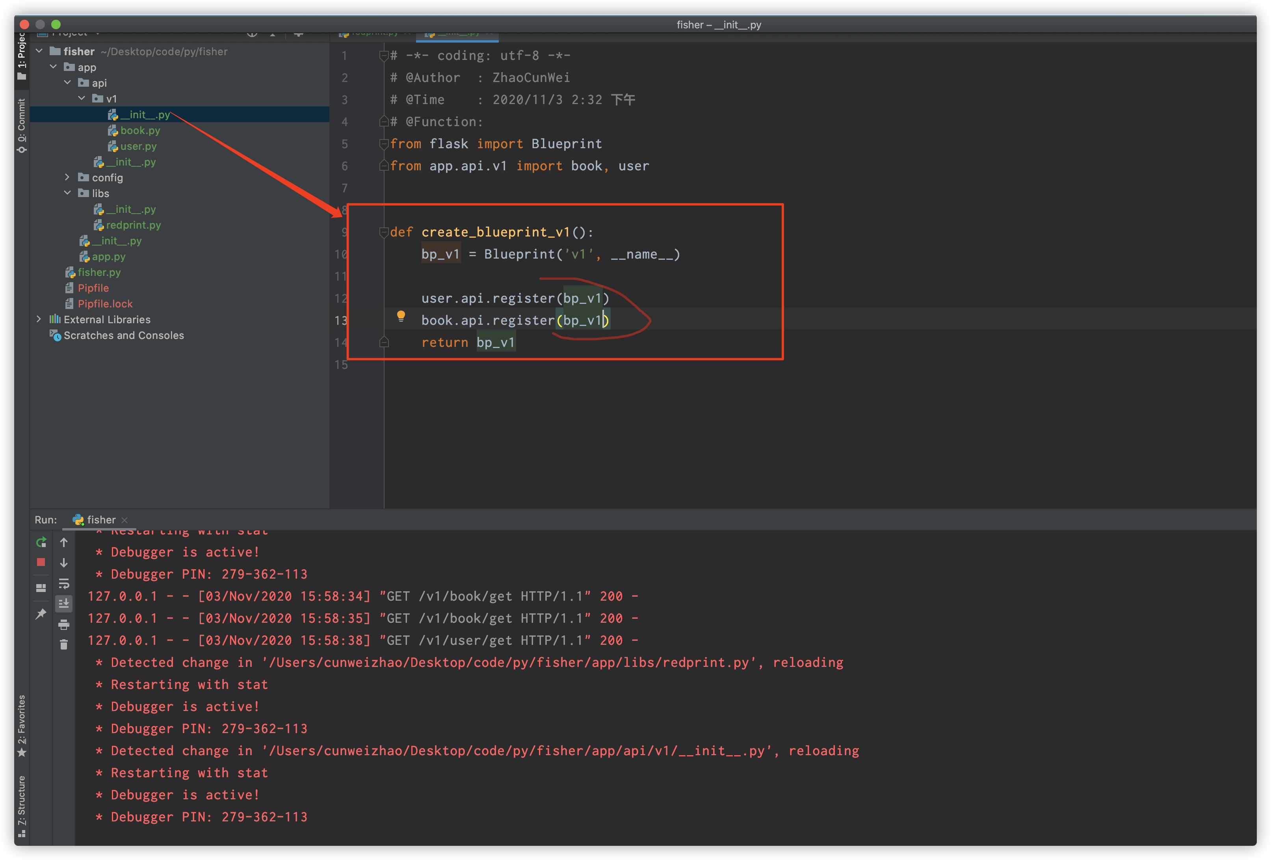This screenshot has height=860, width=1271.
Task: Click the restore layout icon in Run panel
Action: click(41, 588)
